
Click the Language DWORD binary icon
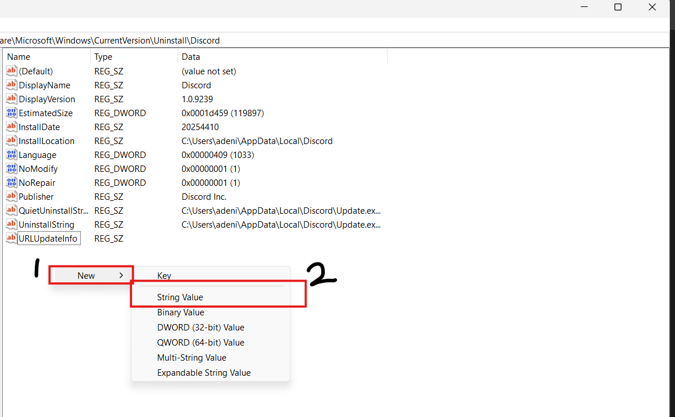pyautogui.click(x=12, y=154)
